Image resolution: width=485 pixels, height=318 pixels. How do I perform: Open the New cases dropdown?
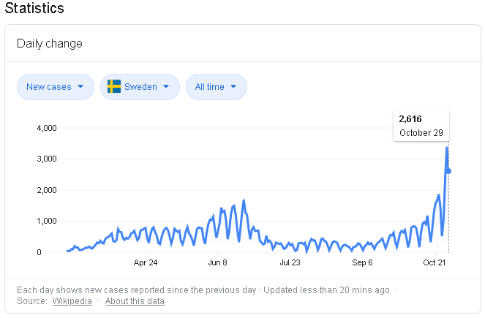(x=55, y=87)
